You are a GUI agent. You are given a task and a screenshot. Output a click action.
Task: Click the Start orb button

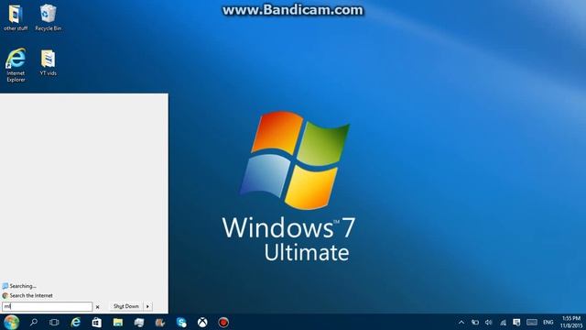(x=12, y=322)
